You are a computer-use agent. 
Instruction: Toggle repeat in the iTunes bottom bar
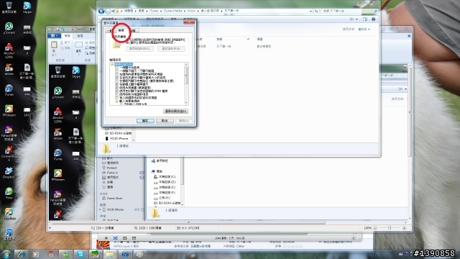coord(124,238)
